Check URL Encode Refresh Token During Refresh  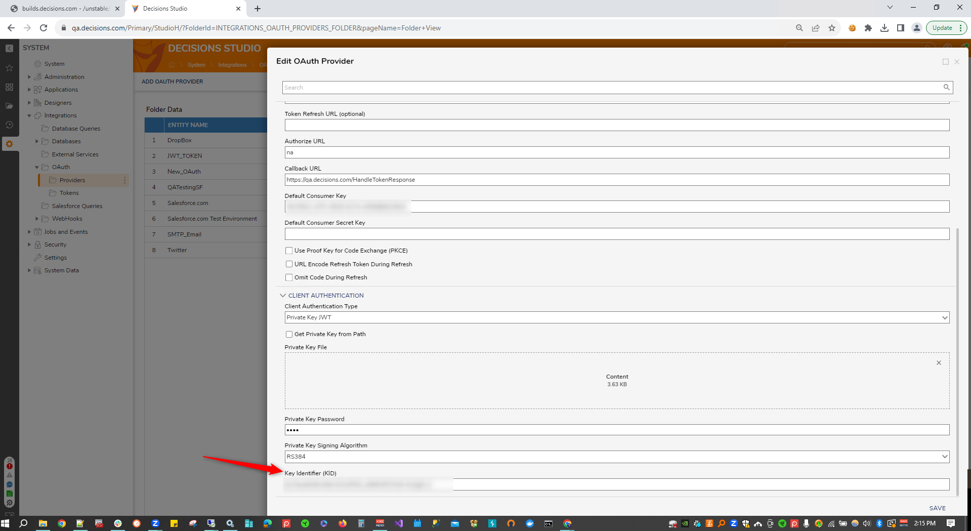click(289, 264)
